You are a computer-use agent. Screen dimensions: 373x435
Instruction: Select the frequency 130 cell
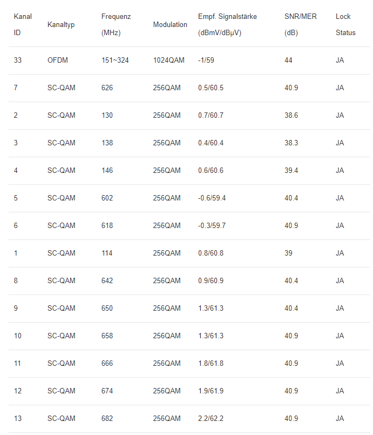[107, 115]
